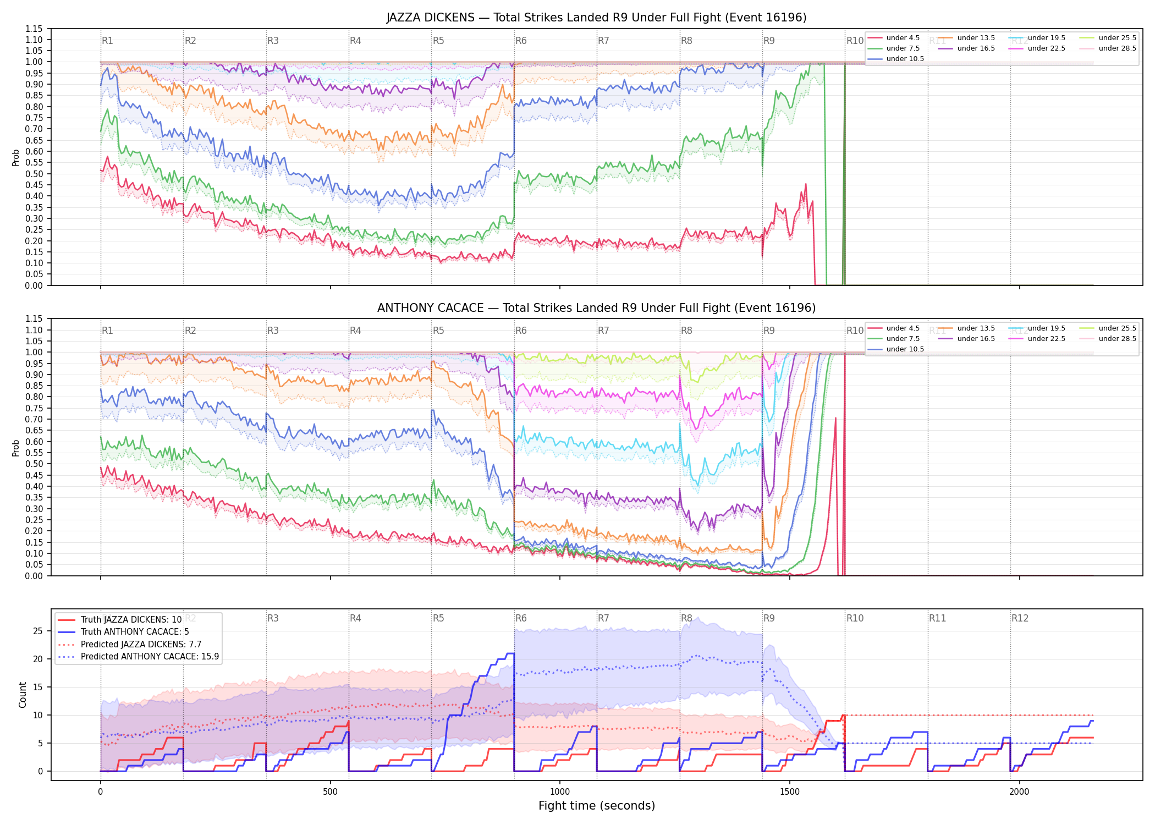This screenshot has height=825, width=1155.
Task: Click the 'Count' y-axis label
Action: [x=23, y=695]
